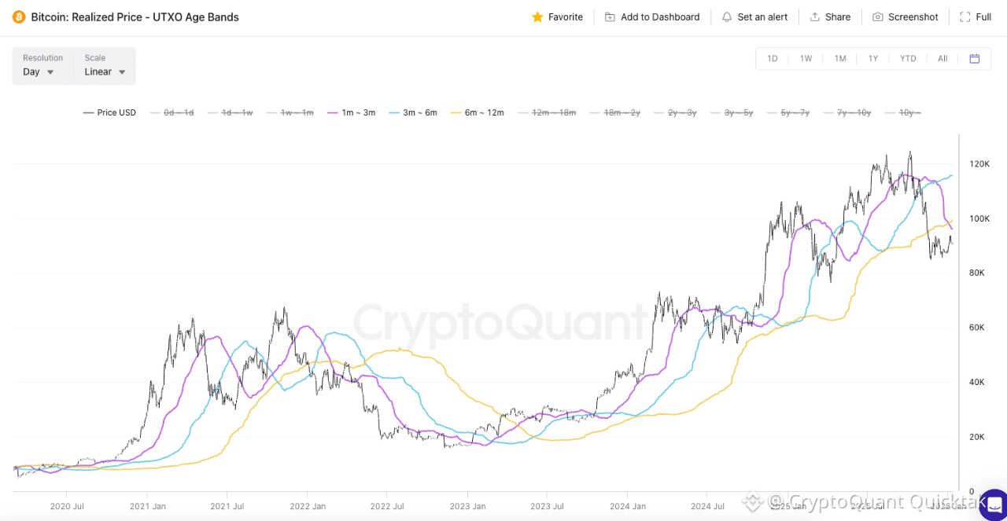
Task: Choose the 1M time range button
Action: 840,58
